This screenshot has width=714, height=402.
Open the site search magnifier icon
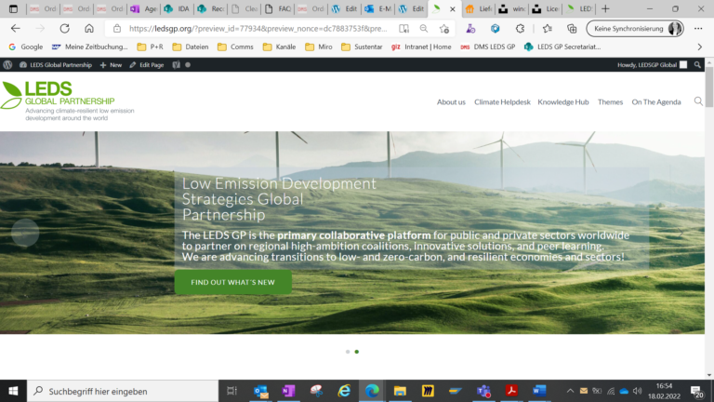[x=698, y=101]
